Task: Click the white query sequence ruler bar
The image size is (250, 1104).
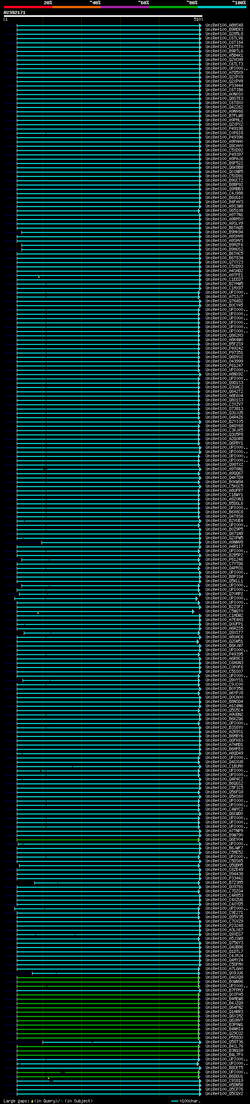Action: (x=103, y=16)
